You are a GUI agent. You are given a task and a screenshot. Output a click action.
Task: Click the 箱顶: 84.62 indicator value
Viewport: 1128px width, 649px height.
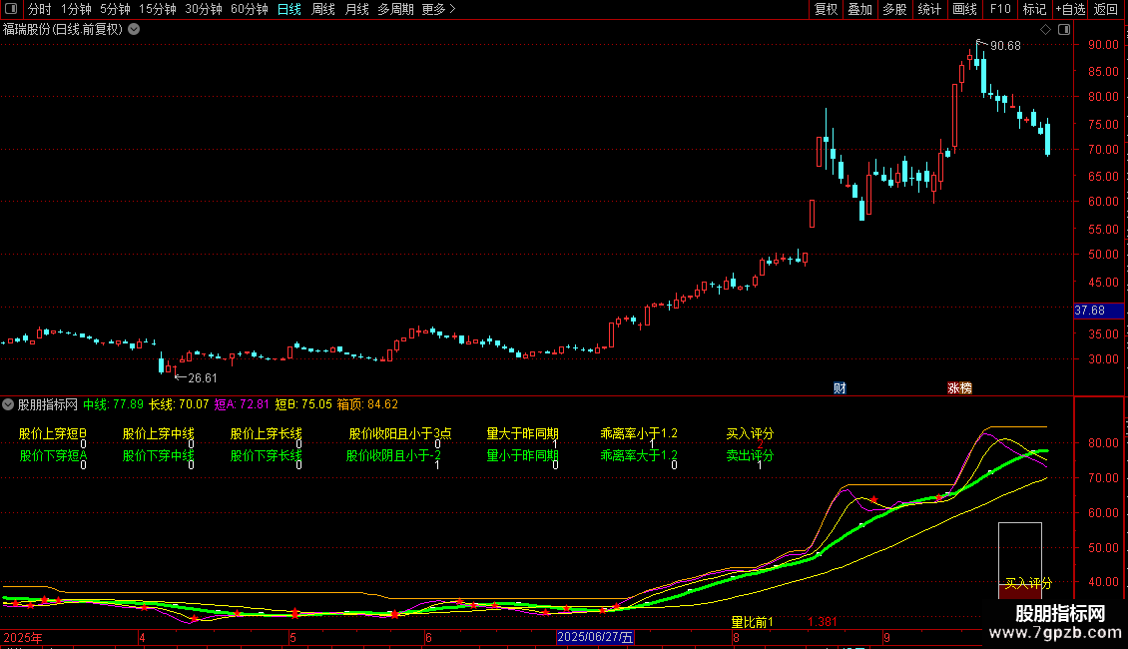pos(367,404)
